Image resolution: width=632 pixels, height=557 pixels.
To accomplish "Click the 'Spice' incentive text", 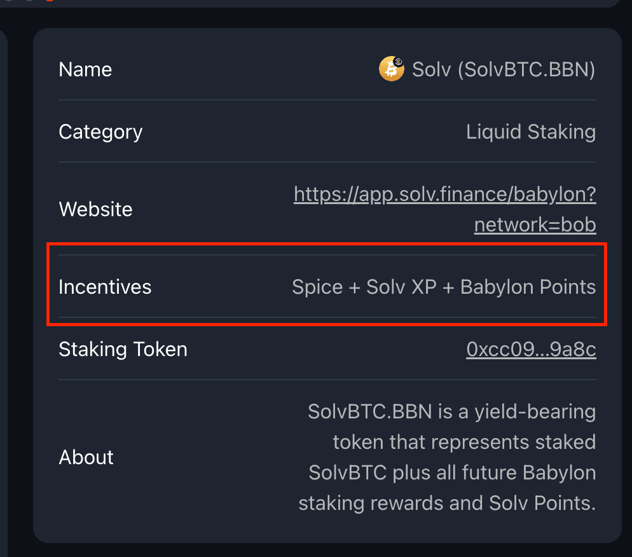I will point(317,287).
